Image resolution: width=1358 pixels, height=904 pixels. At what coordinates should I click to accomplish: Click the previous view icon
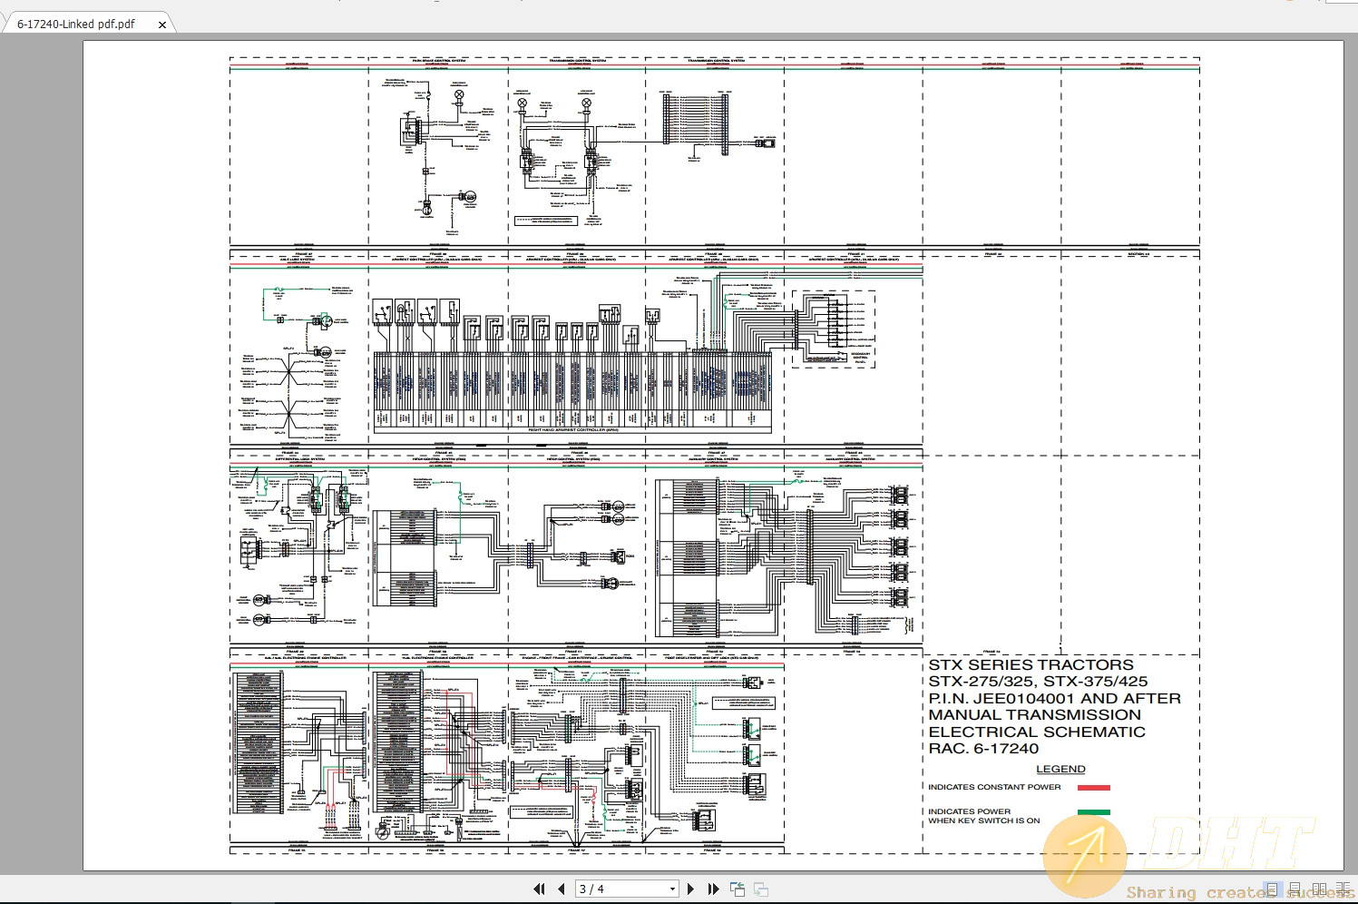coord(738,889)
